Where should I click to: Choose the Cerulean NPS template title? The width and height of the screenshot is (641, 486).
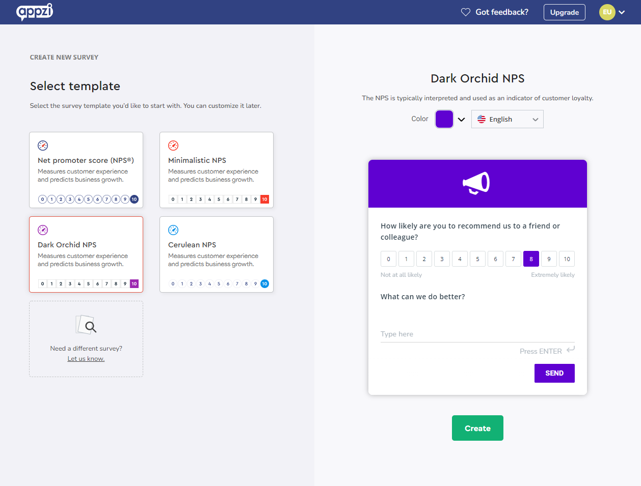[192, 245]
